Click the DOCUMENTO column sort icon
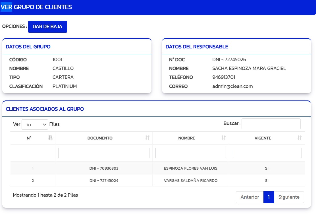The height and width of the screenshot is (214, 316). click(x=147, y=138)
